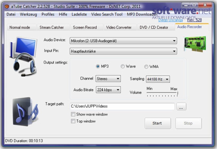The image size is (217, 149).
Task: Click the green sound card image
Action: 195,44
